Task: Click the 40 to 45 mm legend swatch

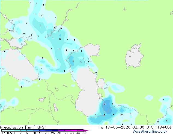Action: (x=74, y=130)
